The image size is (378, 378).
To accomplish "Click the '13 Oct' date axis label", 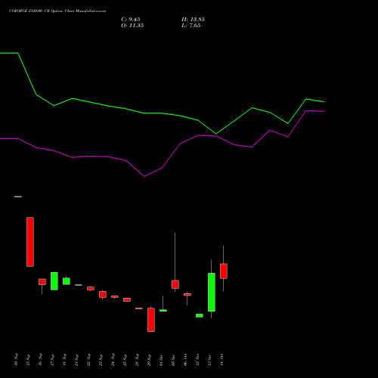I will pos(210,360).
